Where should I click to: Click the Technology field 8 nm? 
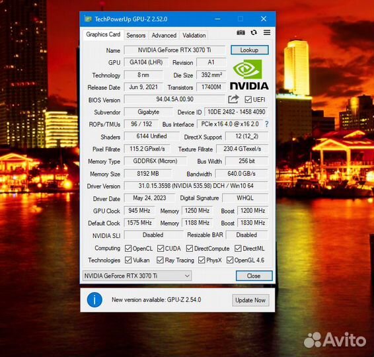(x=143, y=75)
